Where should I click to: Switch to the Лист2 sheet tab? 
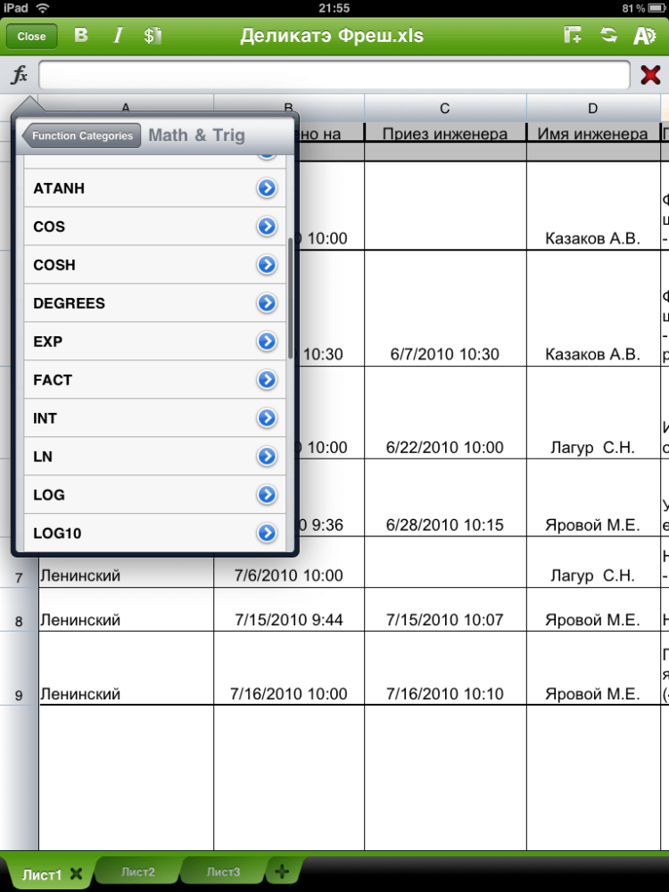pos(137,871)
